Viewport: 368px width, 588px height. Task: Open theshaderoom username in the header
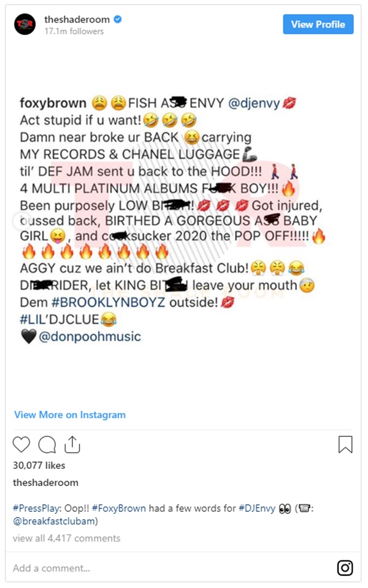77,19
